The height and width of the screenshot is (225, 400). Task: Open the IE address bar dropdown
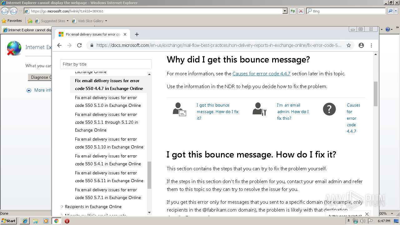[x=285, y=11]
